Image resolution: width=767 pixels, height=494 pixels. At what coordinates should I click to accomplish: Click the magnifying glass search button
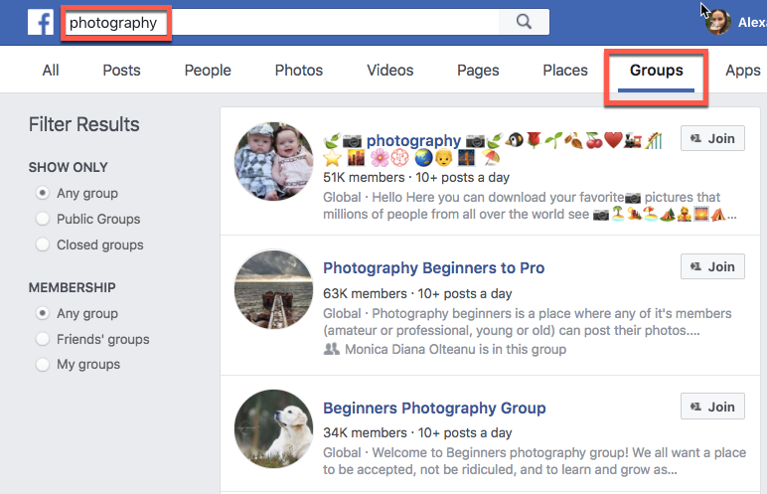pyautogui.click(x=524, y=22)
